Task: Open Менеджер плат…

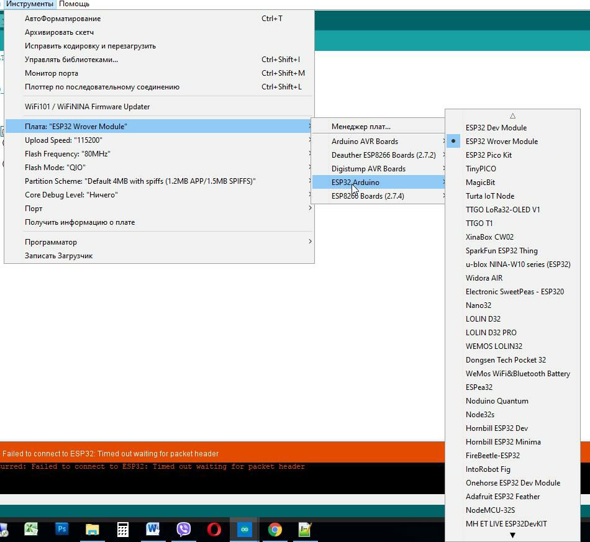Action: pos(379,127)
